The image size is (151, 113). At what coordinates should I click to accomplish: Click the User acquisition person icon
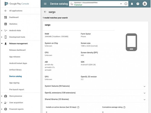click(6, 103)
